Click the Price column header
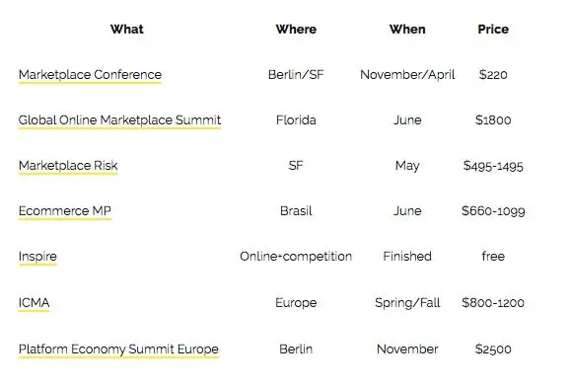This screenshot has height=388, width=571. [x=493, y=30]
